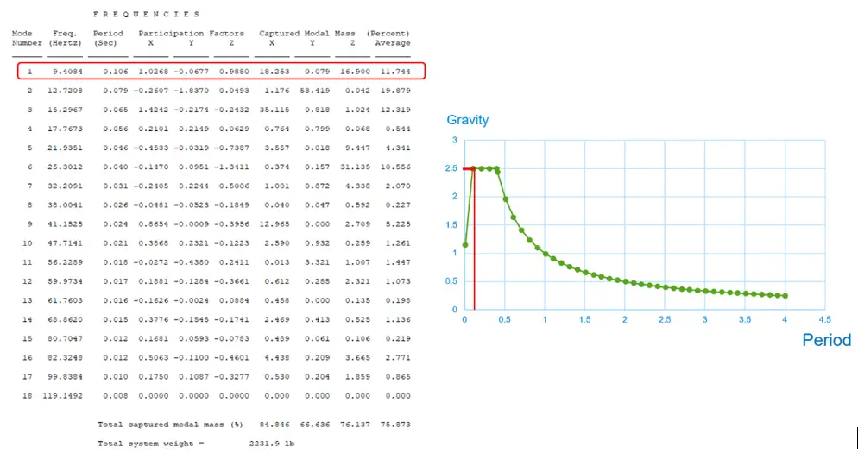
Task: Click the Mode 2 frequency value 12.7208
Action: tap(62, 90)
